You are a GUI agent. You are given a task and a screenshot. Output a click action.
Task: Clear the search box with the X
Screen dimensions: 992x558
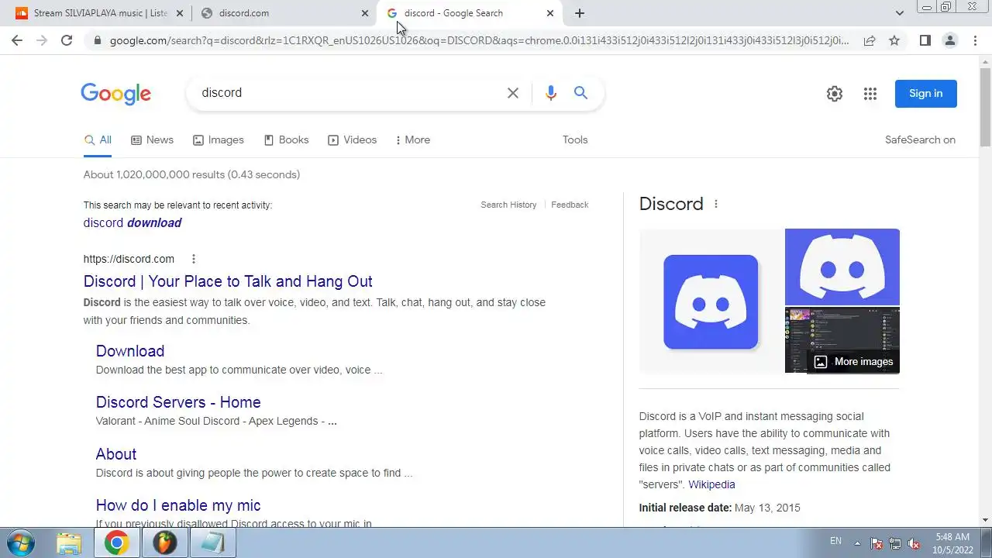[513, 93]
